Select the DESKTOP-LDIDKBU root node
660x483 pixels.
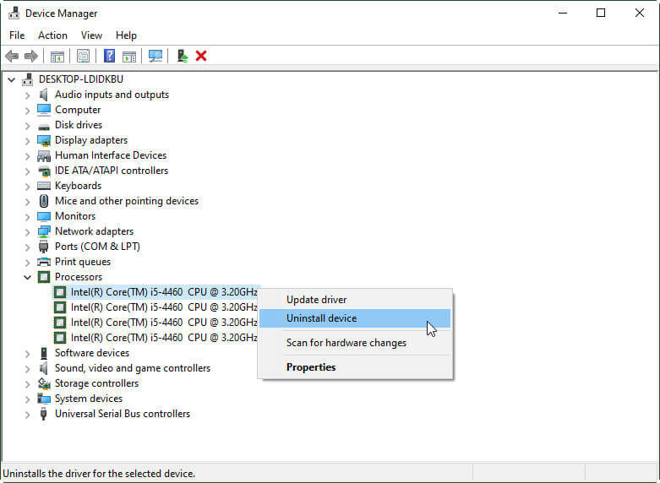click(80, 79)
